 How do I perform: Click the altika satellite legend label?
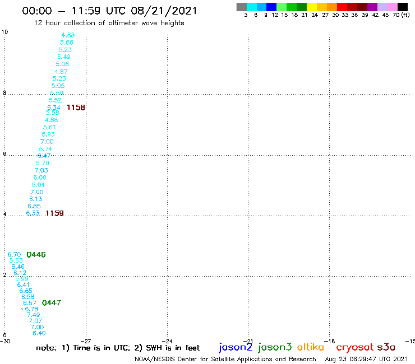(311, 347)
